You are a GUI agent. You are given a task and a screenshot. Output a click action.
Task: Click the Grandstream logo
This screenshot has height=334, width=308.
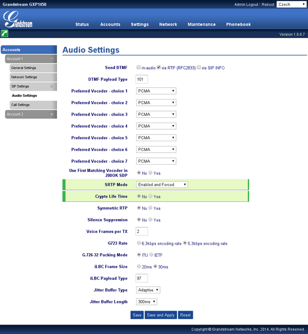[x=18, y=20]
